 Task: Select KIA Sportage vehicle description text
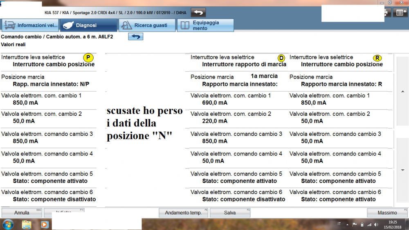point(115,13)
